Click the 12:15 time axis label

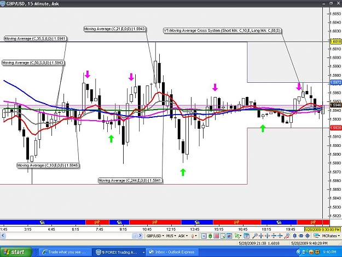(171, 229)
